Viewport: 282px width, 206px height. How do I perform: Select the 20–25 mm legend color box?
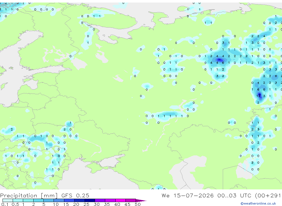[x=80, y=200]
